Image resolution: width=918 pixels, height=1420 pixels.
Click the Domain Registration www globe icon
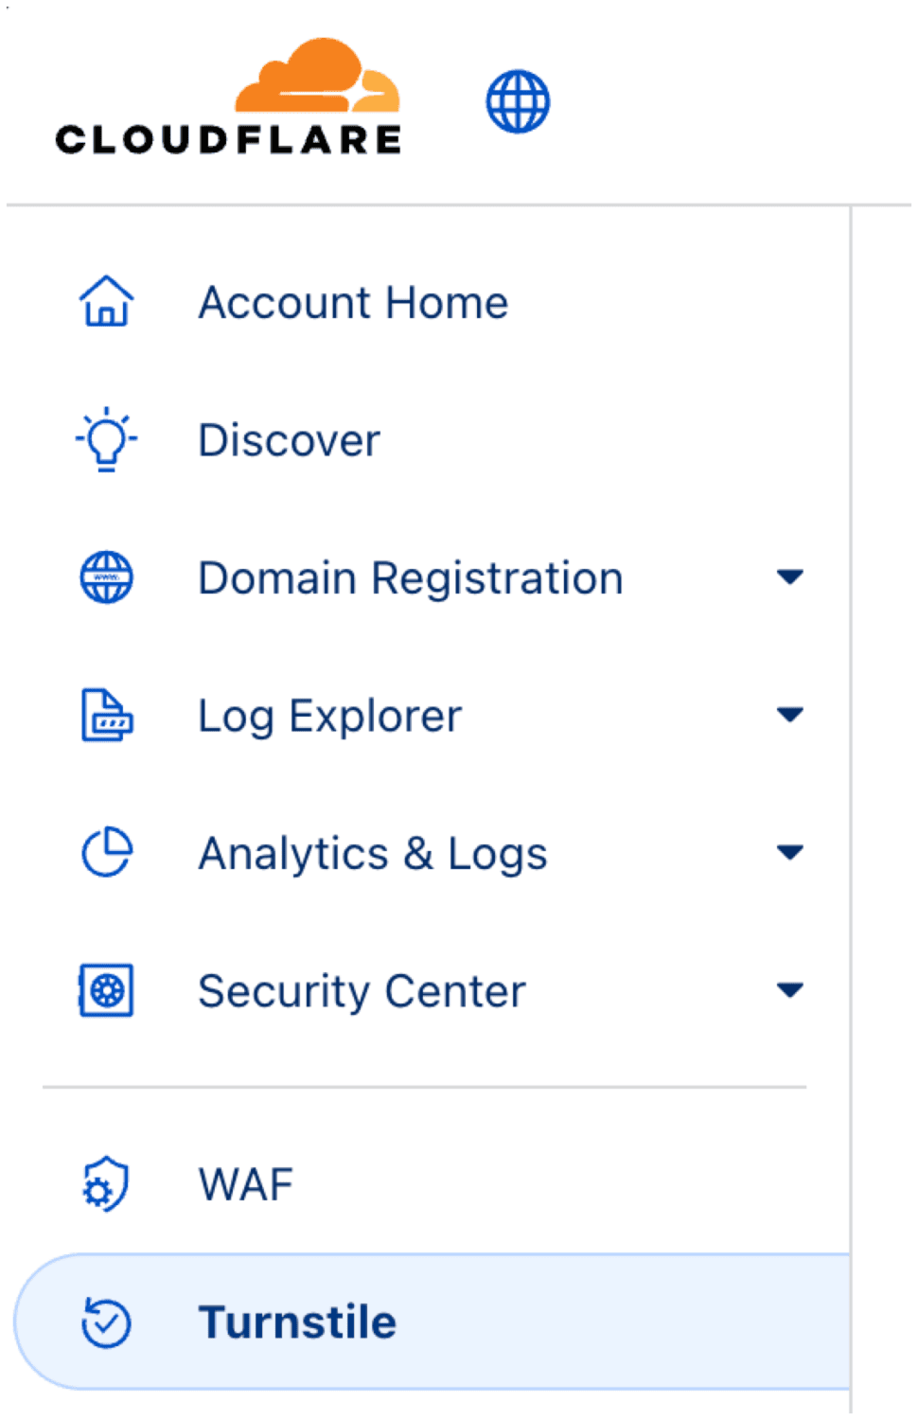[x=106, y=577]
